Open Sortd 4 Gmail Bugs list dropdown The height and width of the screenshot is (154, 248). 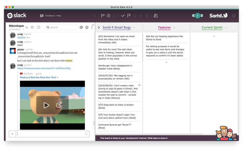click(x=134, y=28)
